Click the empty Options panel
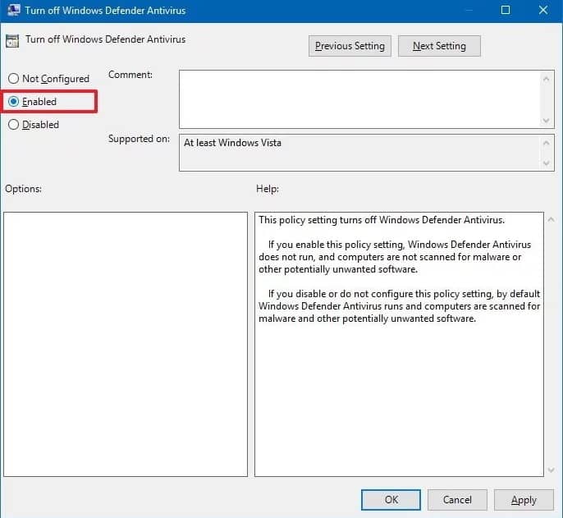The width and height of the screenshot is (563, 518). 126,344
